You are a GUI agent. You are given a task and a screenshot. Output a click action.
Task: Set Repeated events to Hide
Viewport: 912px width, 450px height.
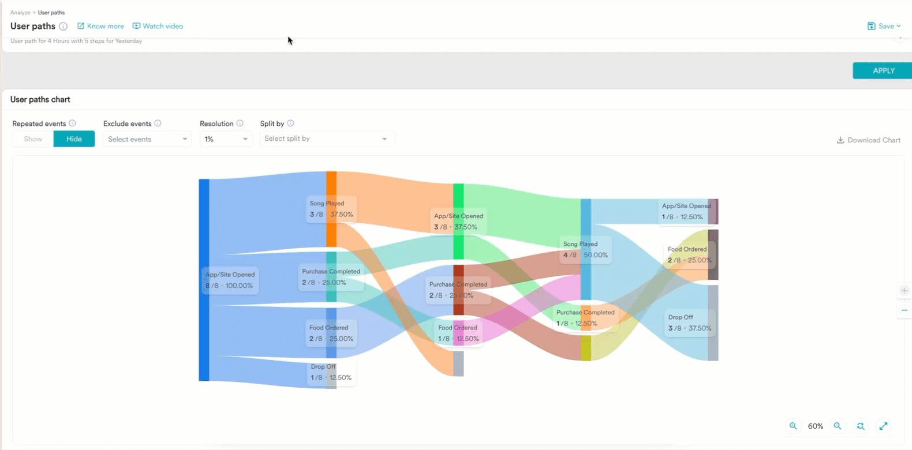(74, 139)
